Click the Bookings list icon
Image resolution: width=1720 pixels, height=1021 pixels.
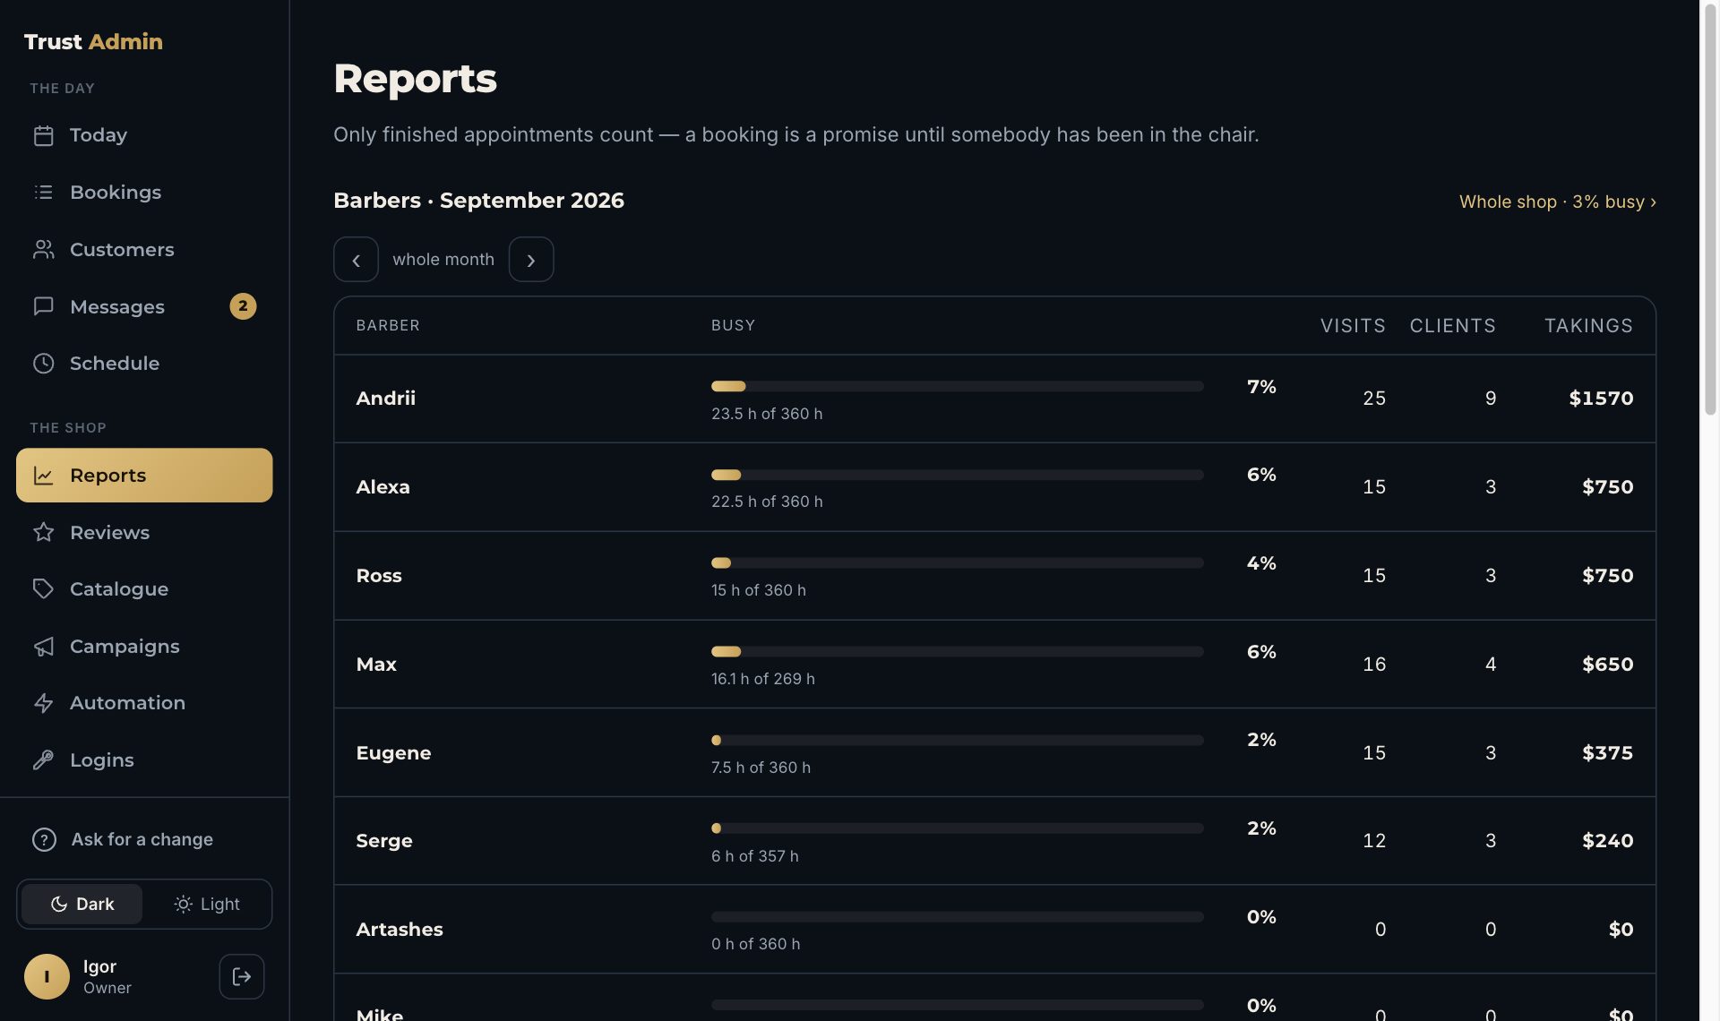[43, 193]
